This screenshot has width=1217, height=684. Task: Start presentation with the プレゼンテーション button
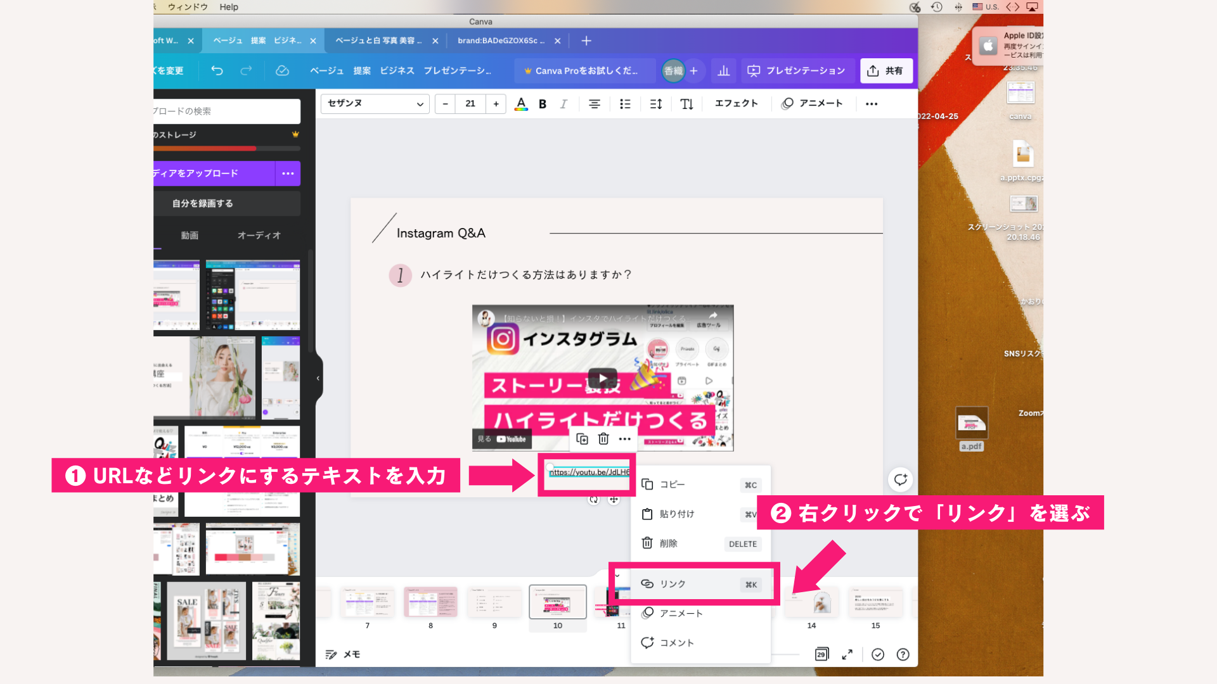tap(798, 70)
